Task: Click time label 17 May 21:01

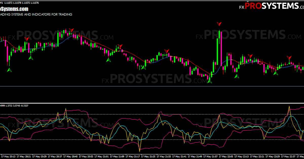Action: point(102,156)
